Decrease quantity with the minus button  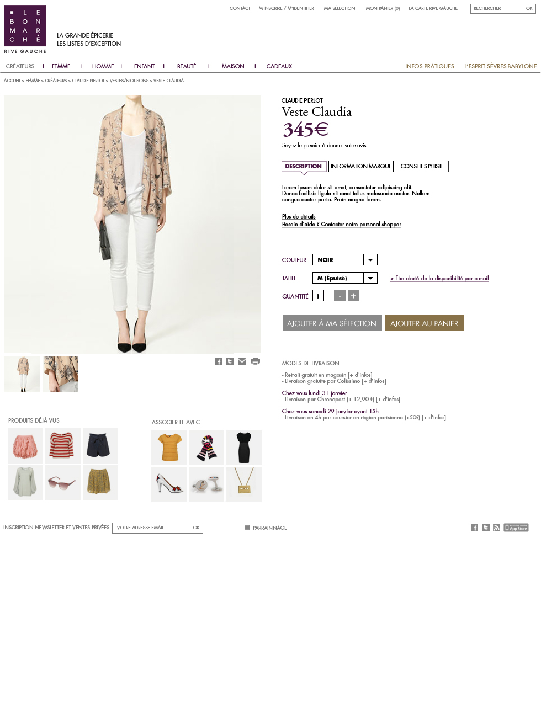point(340,296)
